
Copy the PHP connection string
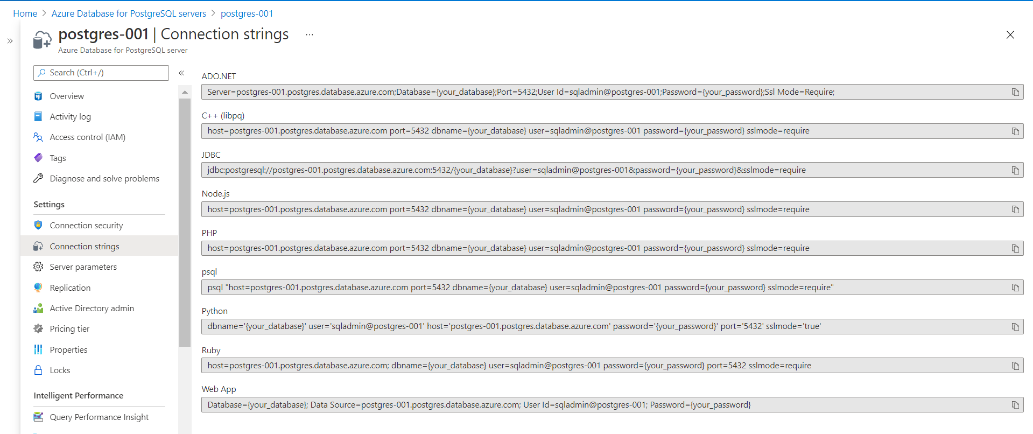[1015, 248]
